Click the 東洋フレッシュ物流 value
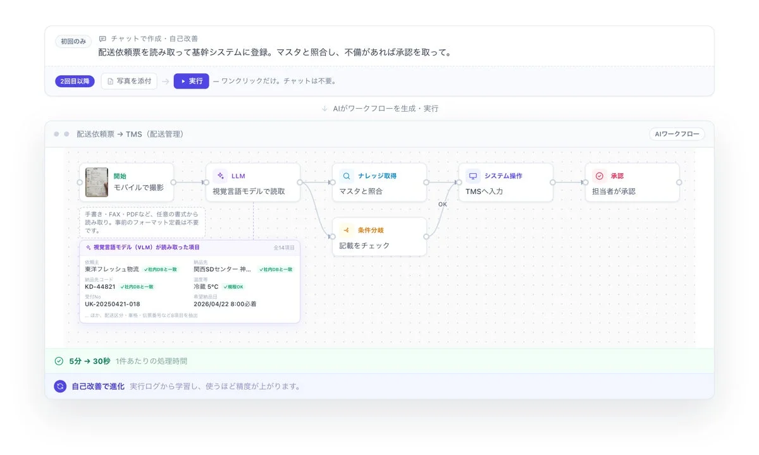The width and height of the screenshot is (759, 455). (112, 269)
